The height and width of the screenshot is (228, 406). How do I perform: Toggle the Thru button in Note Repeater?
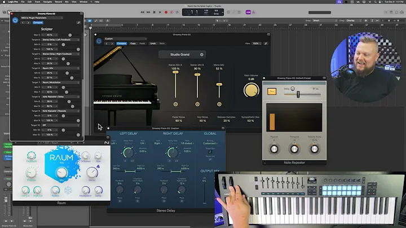[x=272, y=91]
